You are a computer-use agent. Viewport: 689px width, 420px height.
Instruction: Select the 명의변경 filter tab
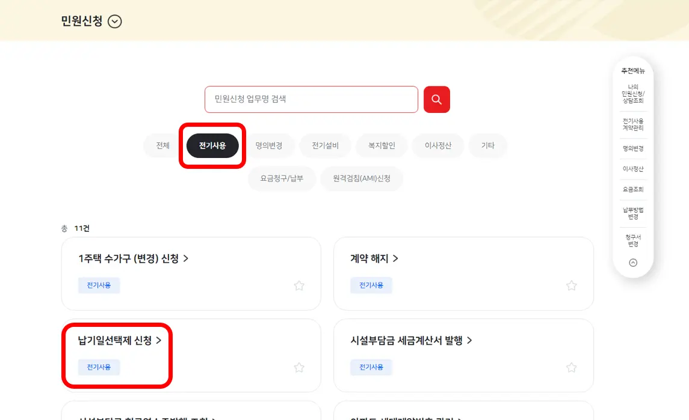tap(268, 145)
